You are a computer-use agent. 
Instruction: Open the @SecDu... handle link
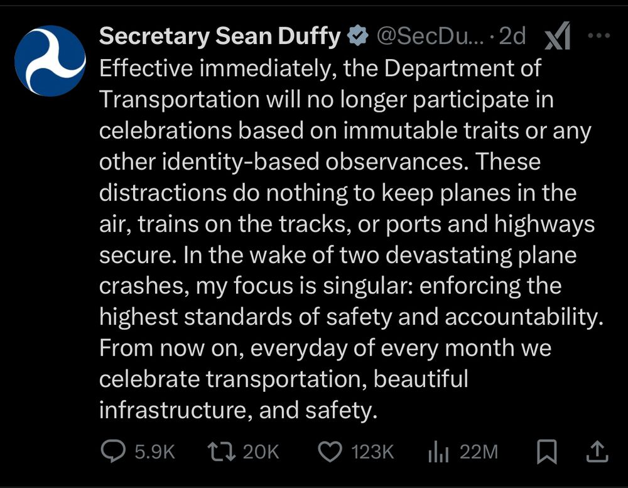coord(430,36)
